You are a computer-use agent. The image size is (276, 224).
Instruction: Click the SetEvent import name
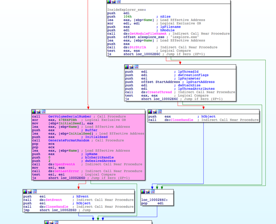click(x=54, y=200)
